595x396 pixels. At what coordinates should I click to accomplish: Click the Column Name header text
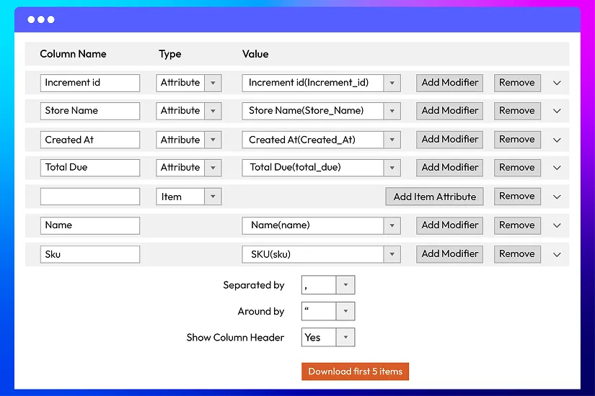74,54
